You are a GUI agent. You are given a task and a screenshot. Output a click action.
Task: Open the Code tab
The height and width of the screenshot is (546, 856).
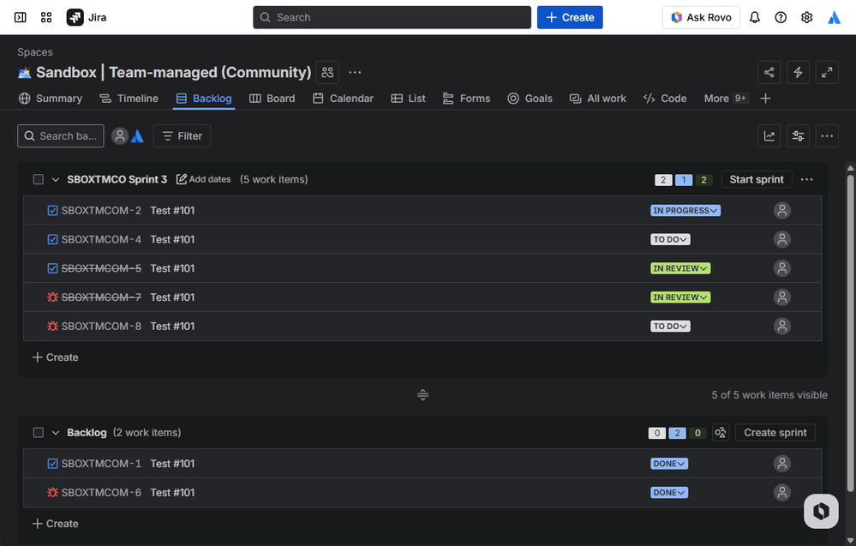click(x=665, y=99)
